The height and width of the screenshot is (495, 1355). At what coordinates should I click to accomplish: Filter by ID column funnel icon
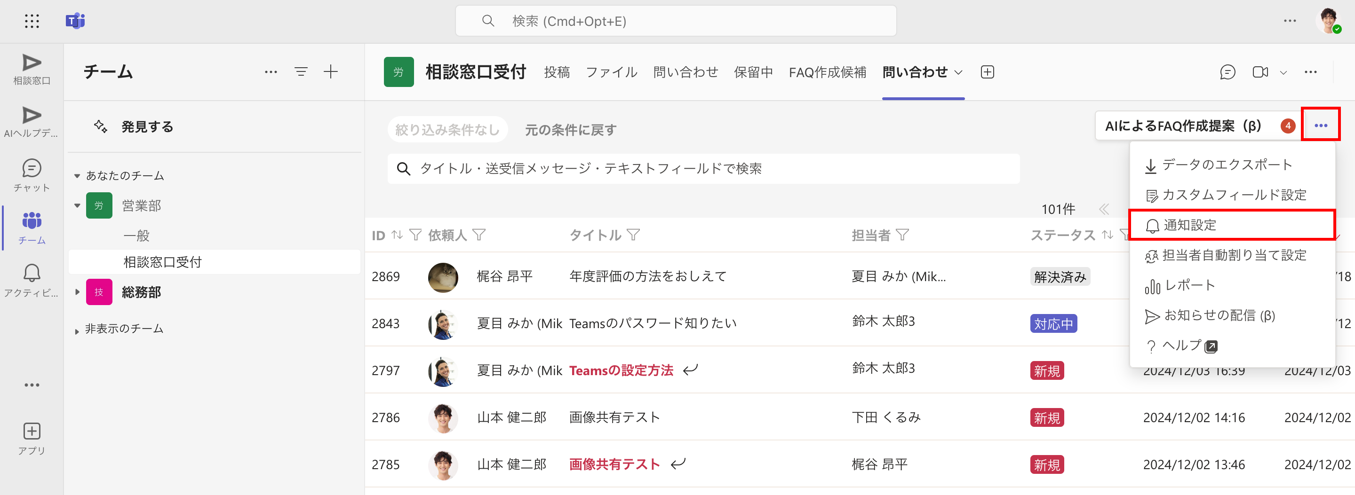tap(415, 235)
